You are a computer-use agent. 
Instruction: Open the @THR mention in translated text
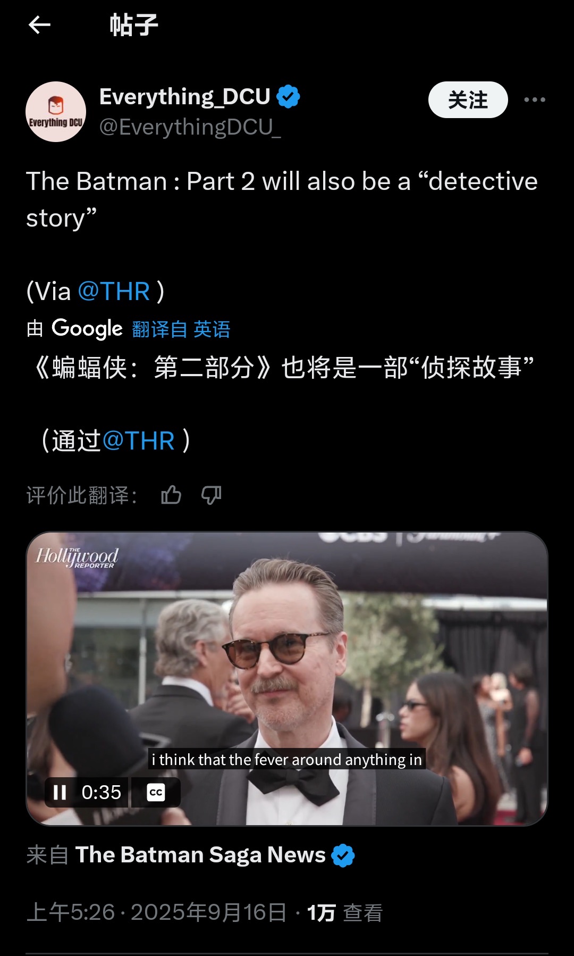[x=138, y=441]
